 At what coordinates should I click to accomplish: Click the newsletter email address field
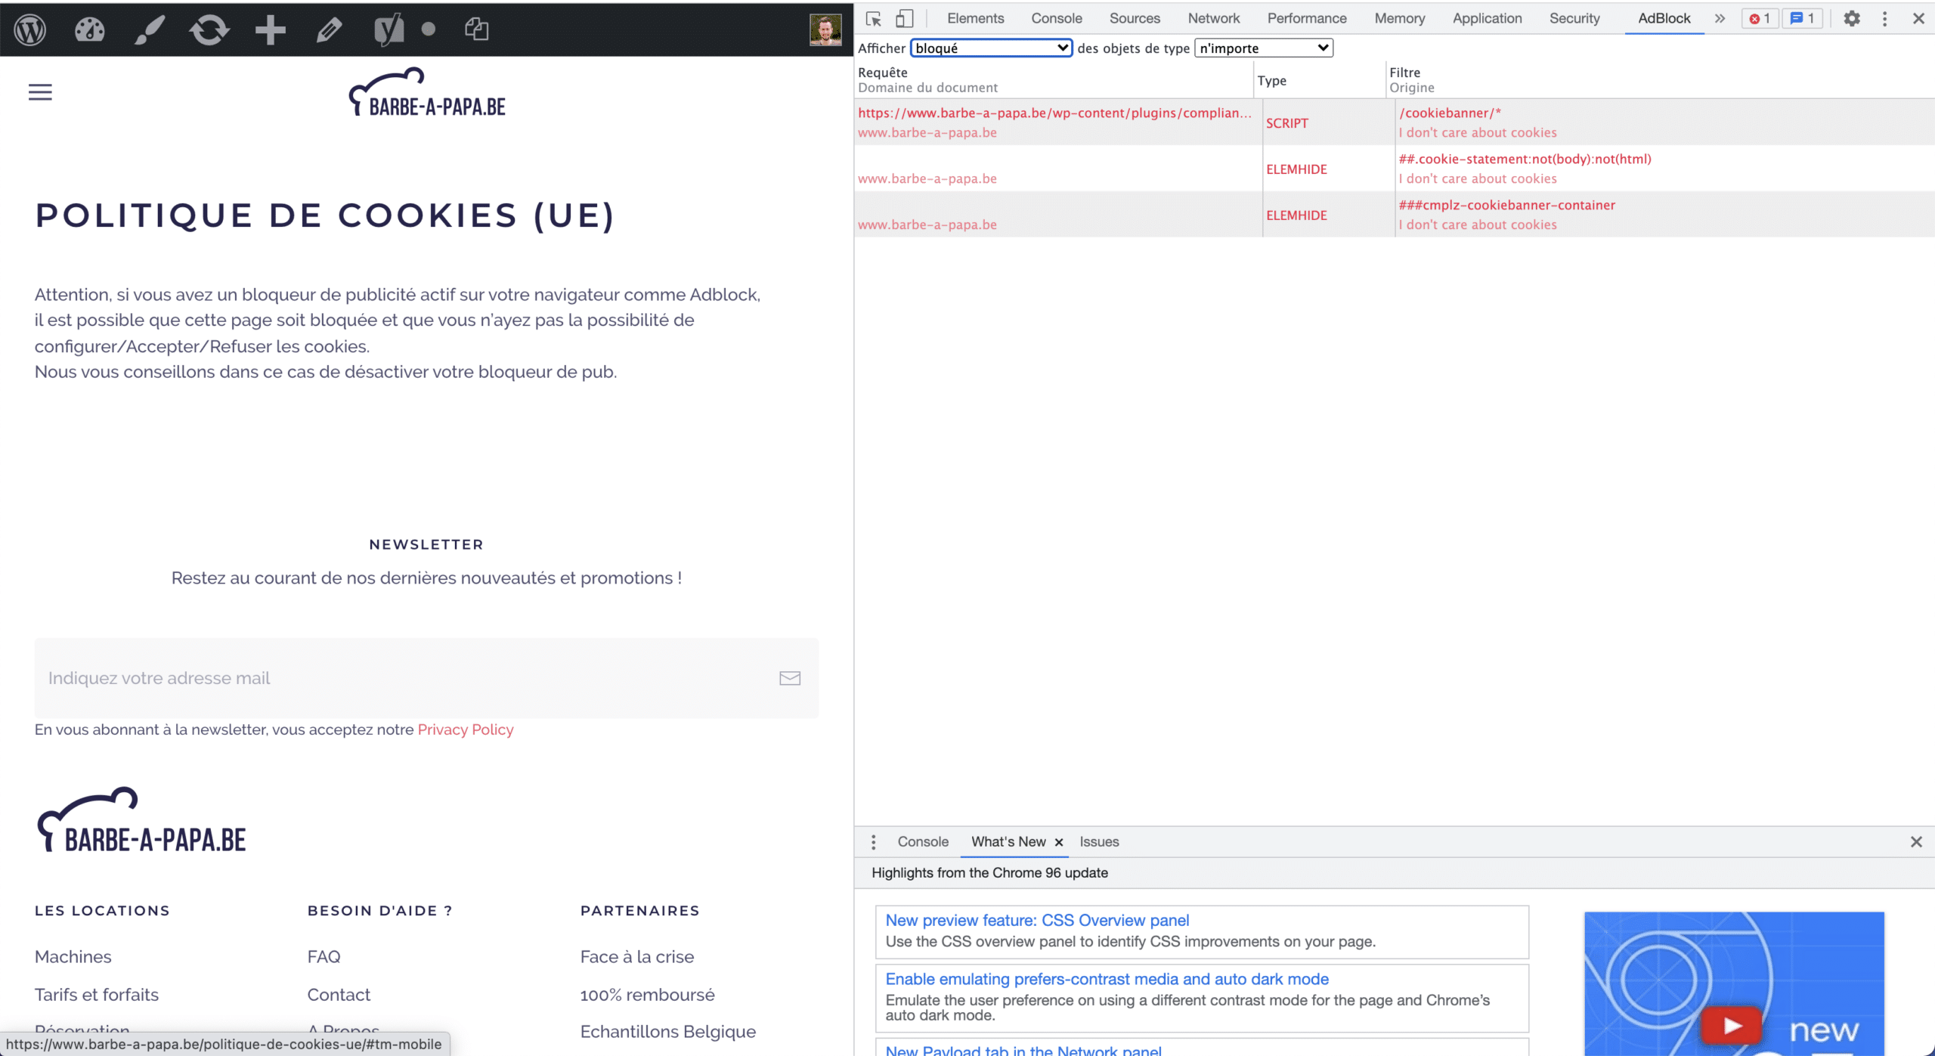426,678
